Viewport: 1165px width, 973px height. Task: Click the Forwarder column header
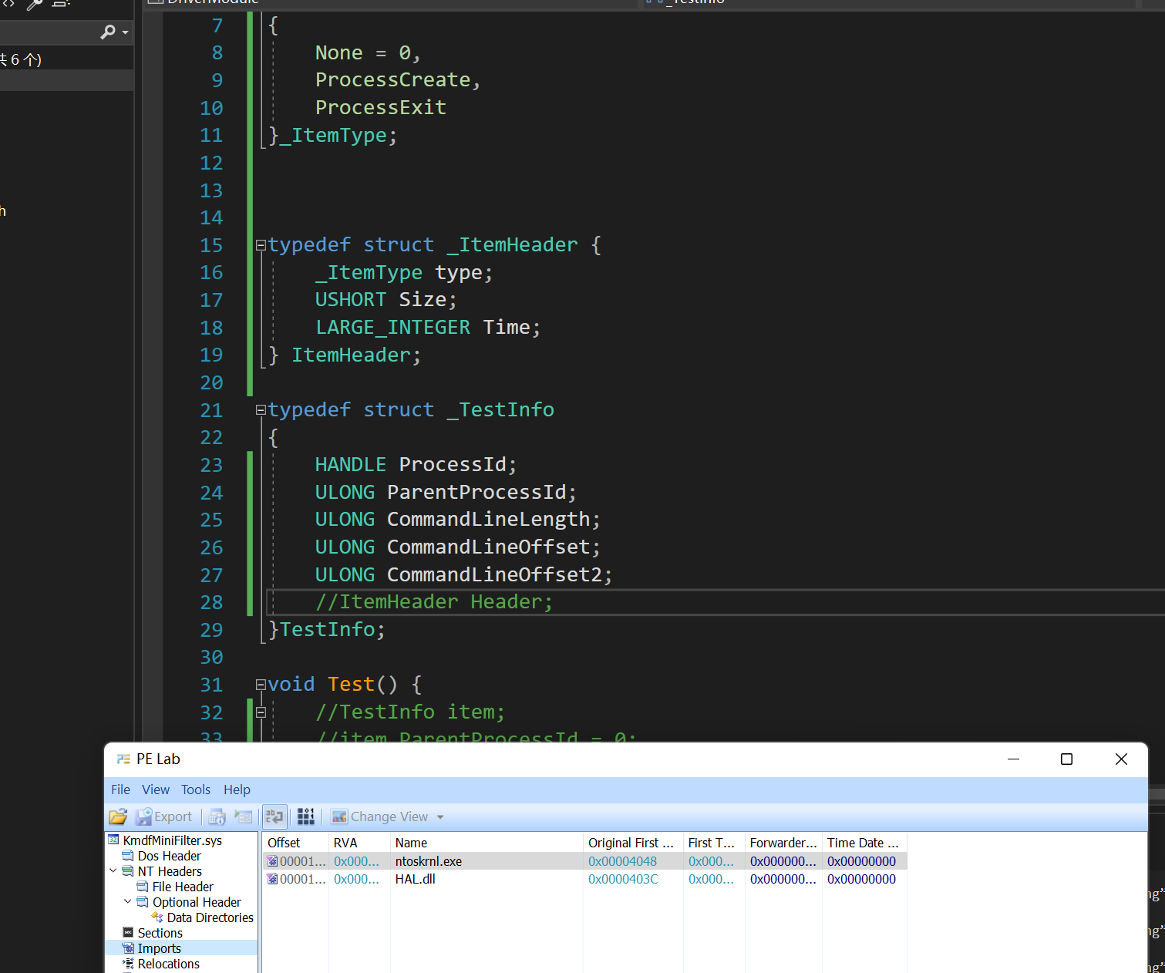(x=783, y=843)
